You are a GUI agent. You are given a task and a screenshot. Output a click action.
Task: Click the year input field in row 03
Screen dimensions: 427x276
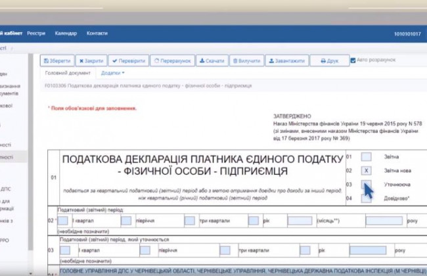[368, 250]
